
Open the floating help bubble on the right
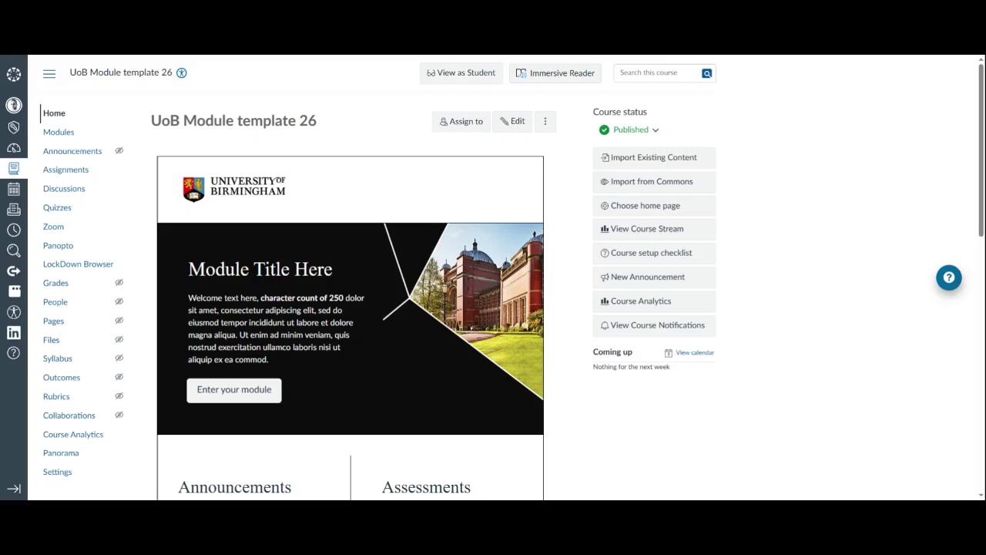948,277
